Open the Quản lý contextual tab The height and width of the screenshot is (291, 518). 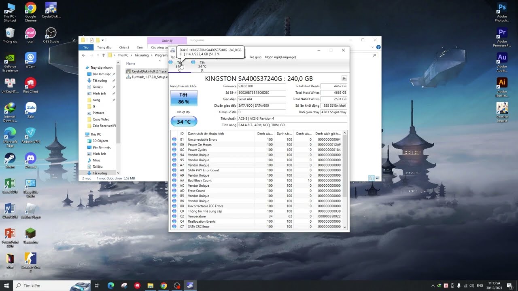click(x=167, y=40)
